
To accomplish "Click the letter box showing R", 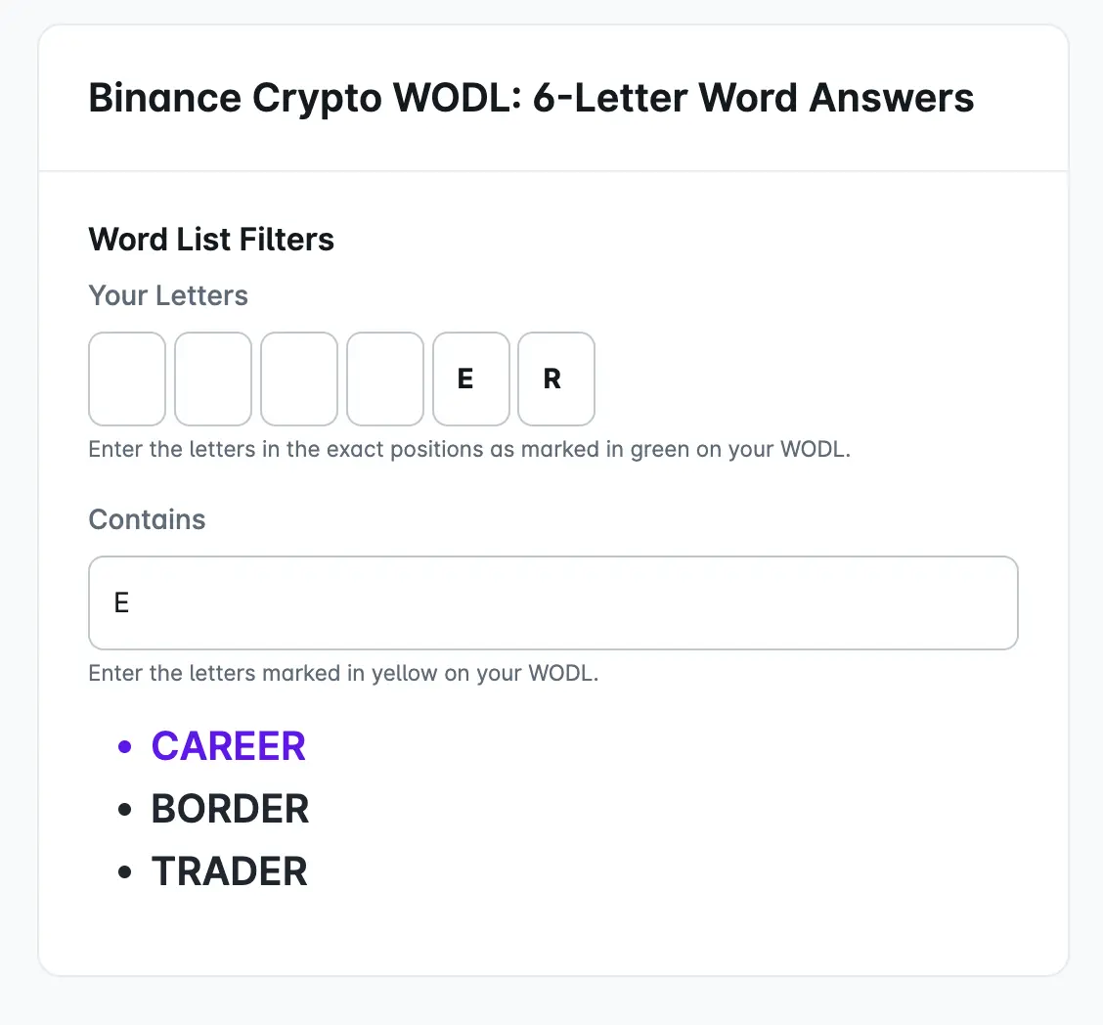I will coord(555,379).
